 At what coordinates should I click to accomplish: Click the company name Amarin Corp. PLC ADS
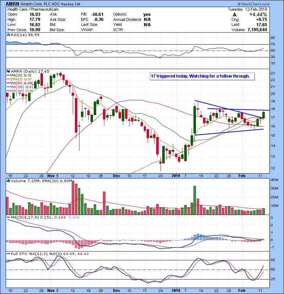(40, 4)
